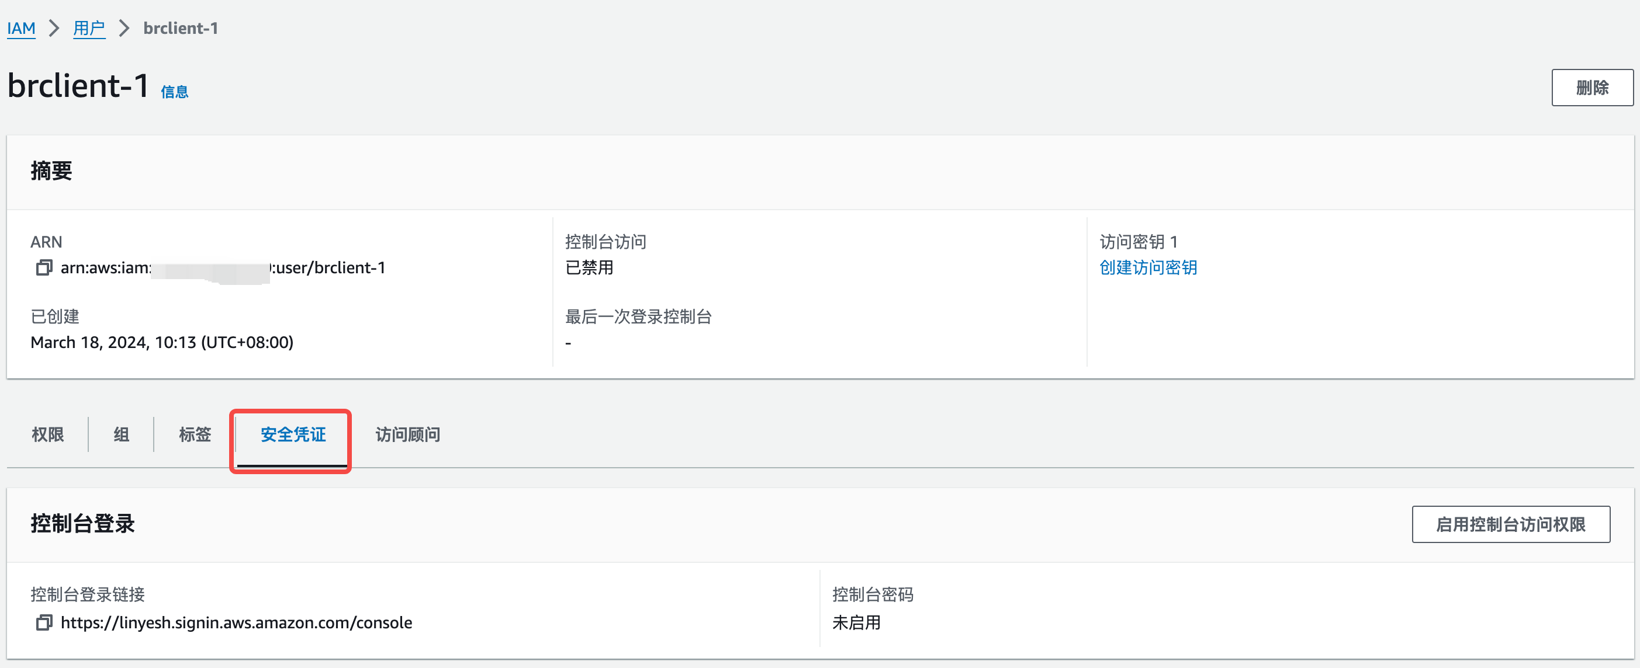1640x668 pixels.
Task: Open the 用户 breadcrumb link
Action: [89, 28]
